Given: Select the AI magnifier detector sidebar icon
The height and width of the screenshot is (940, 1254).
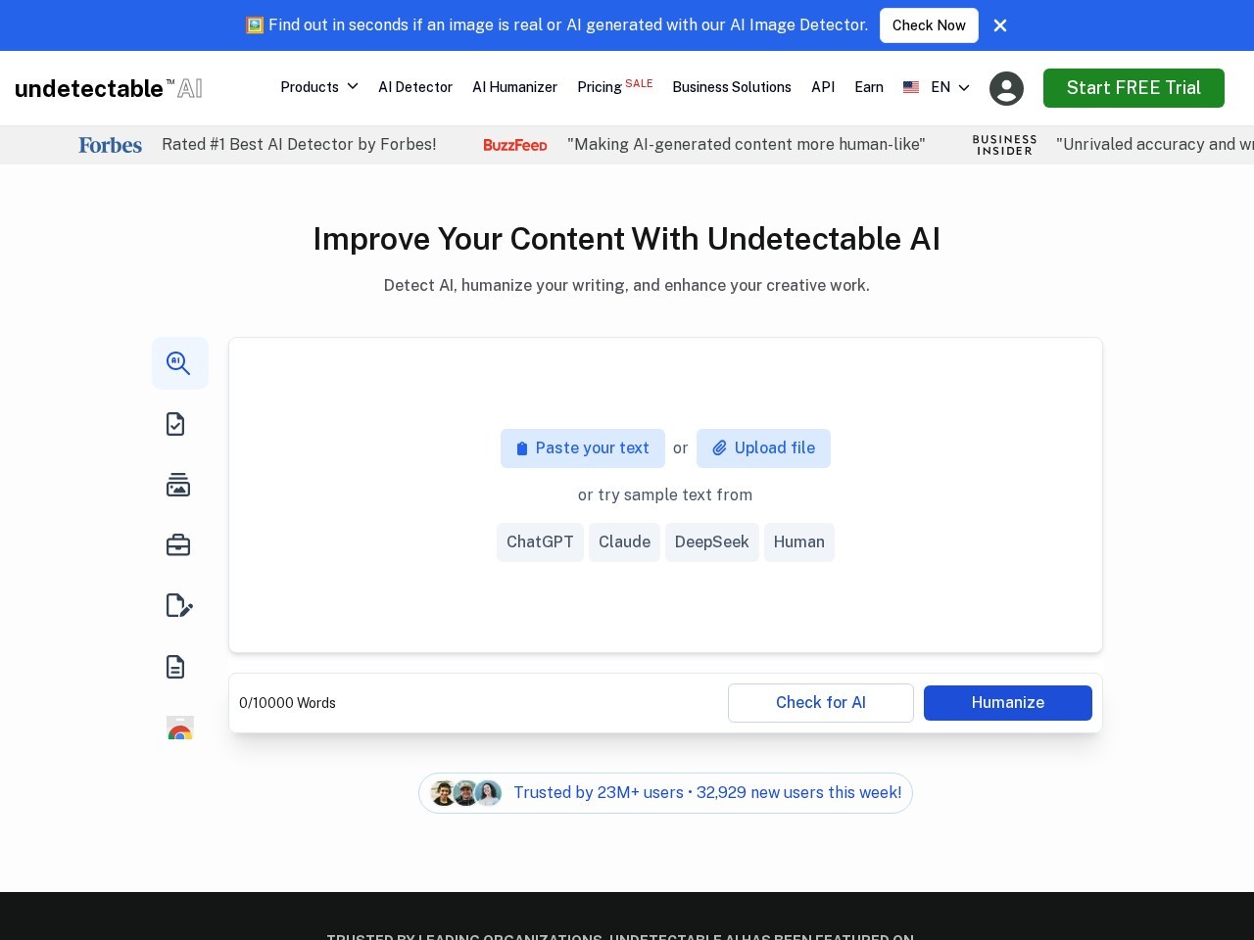Looking at the screenshot, I should (x=179, y=363).
